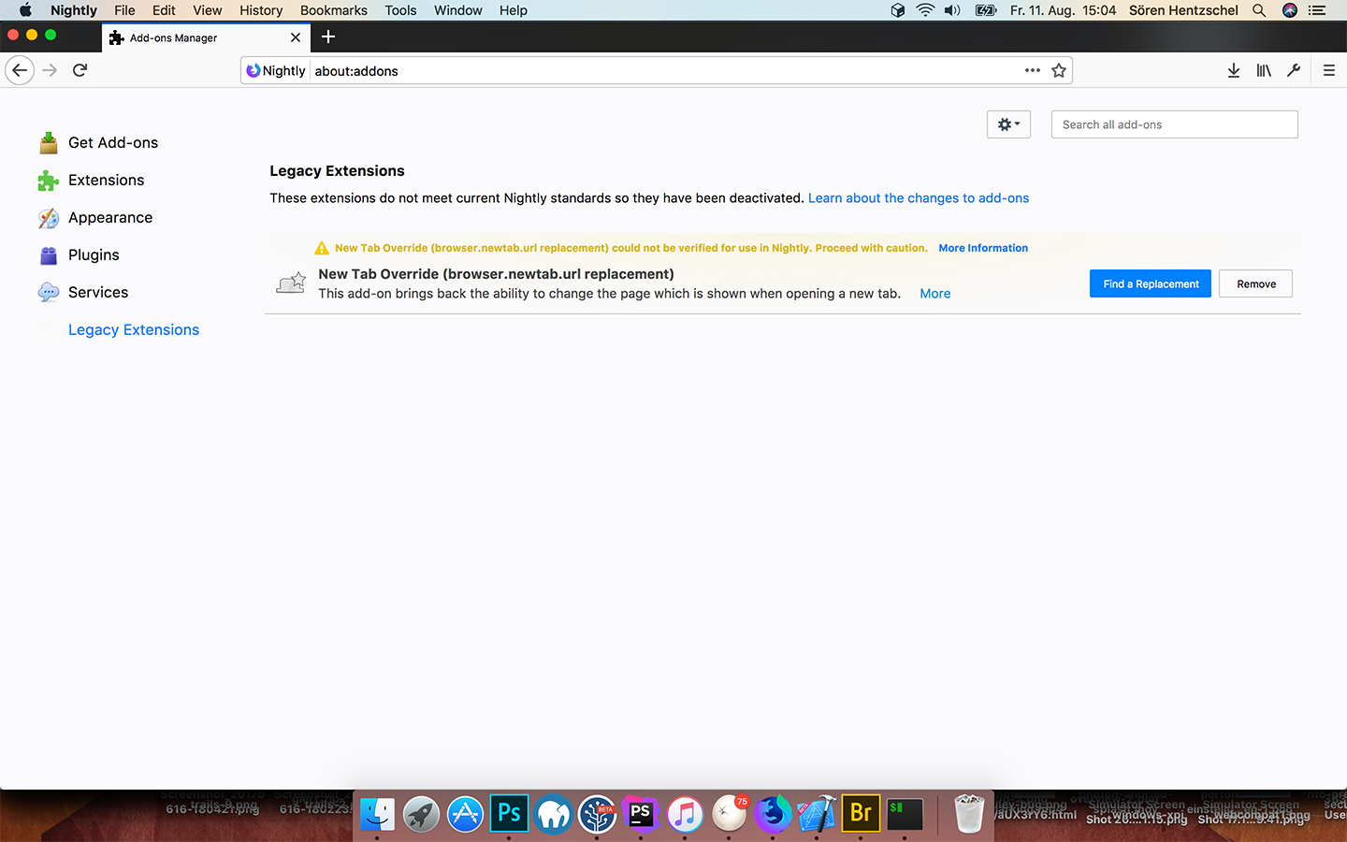Viewport: 1347px width, 842px height.
Task: Open Learn about the changes to add-ons link
Action: (919, 198)
